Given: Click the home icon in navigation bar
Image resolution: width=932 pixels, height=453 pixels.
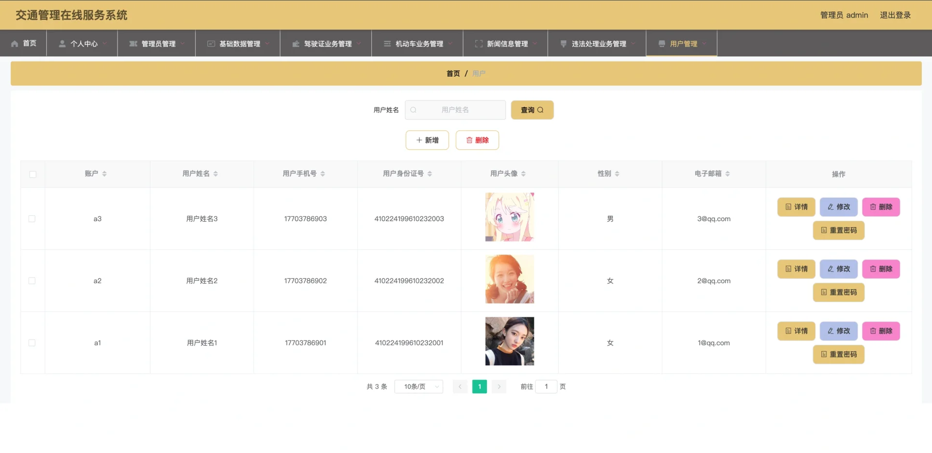Looking at the screenshot, I should [15, 44].
